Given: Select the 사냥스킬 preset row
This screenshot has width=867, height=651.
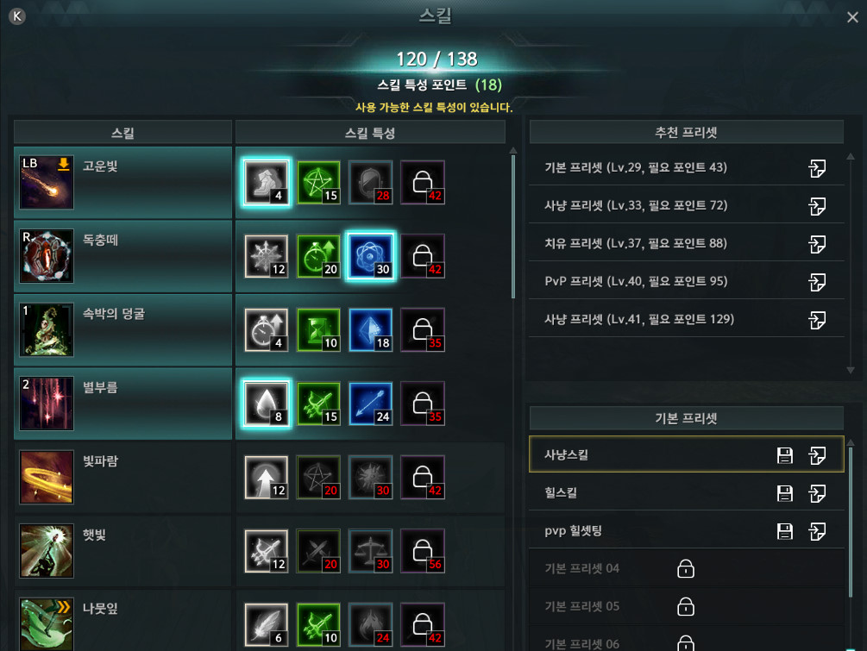Looking at the screenshot, I should pos(686,454).
